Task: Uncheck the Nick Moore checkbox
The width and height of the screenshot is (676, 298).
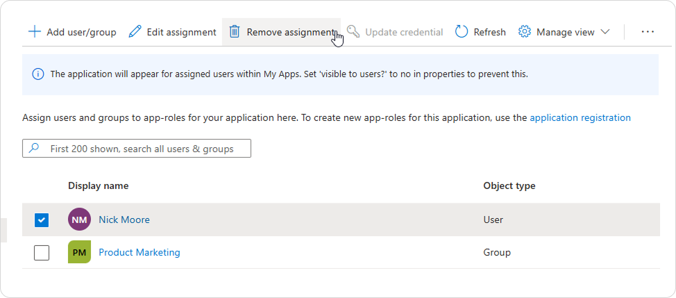Action: pyautogui.click(x=42, y=220)
